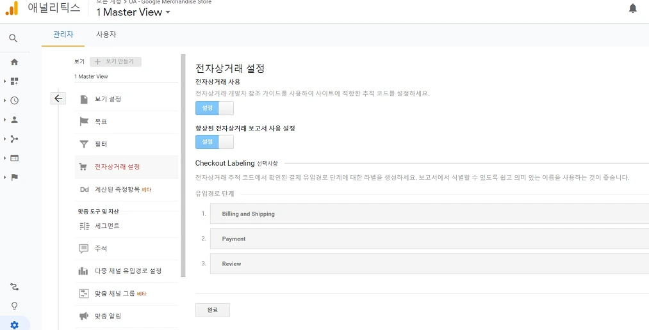Click the 전자상거래 설정 cart icon
The width and height of the screenshot is (649, 330).
[x=83, y=167]
